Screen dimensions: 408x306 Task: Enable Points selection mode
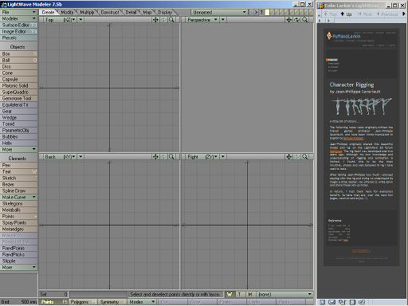(x=53, y=302)
